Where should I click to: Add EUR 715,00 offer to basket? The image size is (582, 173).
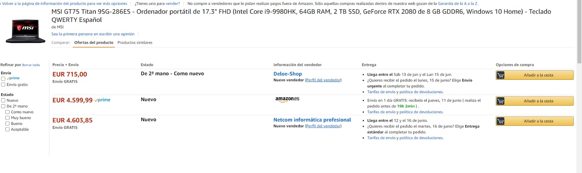pos(535,75)
